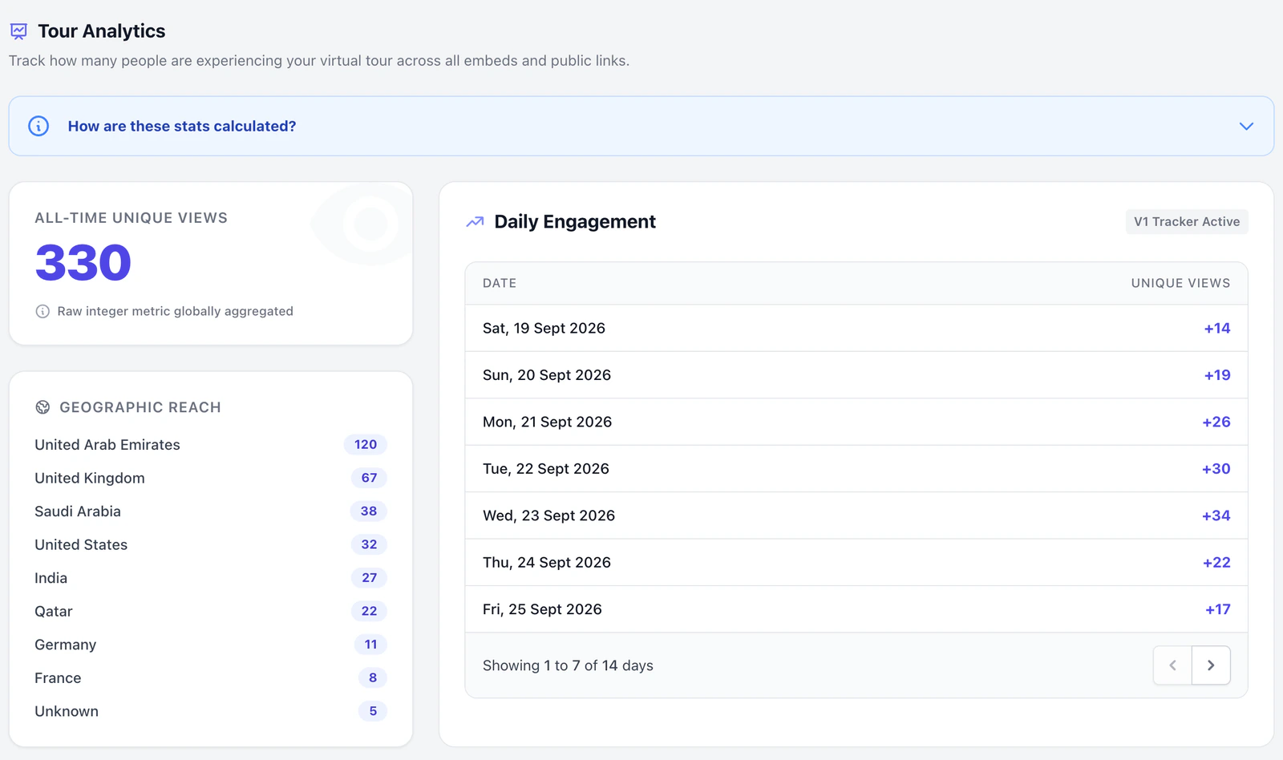This screenshot has height=760, width=1283.
Task: Click the +14 unique views value
Action: (x=1217, y=328)
